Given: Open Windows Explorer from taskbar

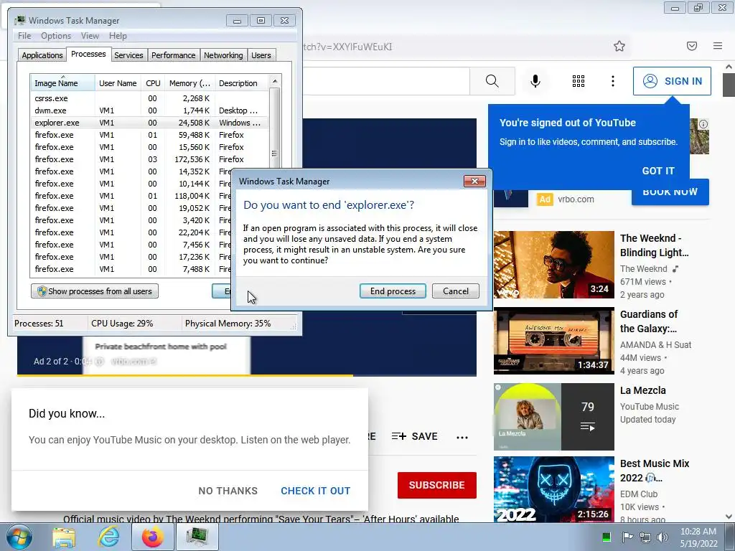Looking at the screenshot, I should click(64, 537).
